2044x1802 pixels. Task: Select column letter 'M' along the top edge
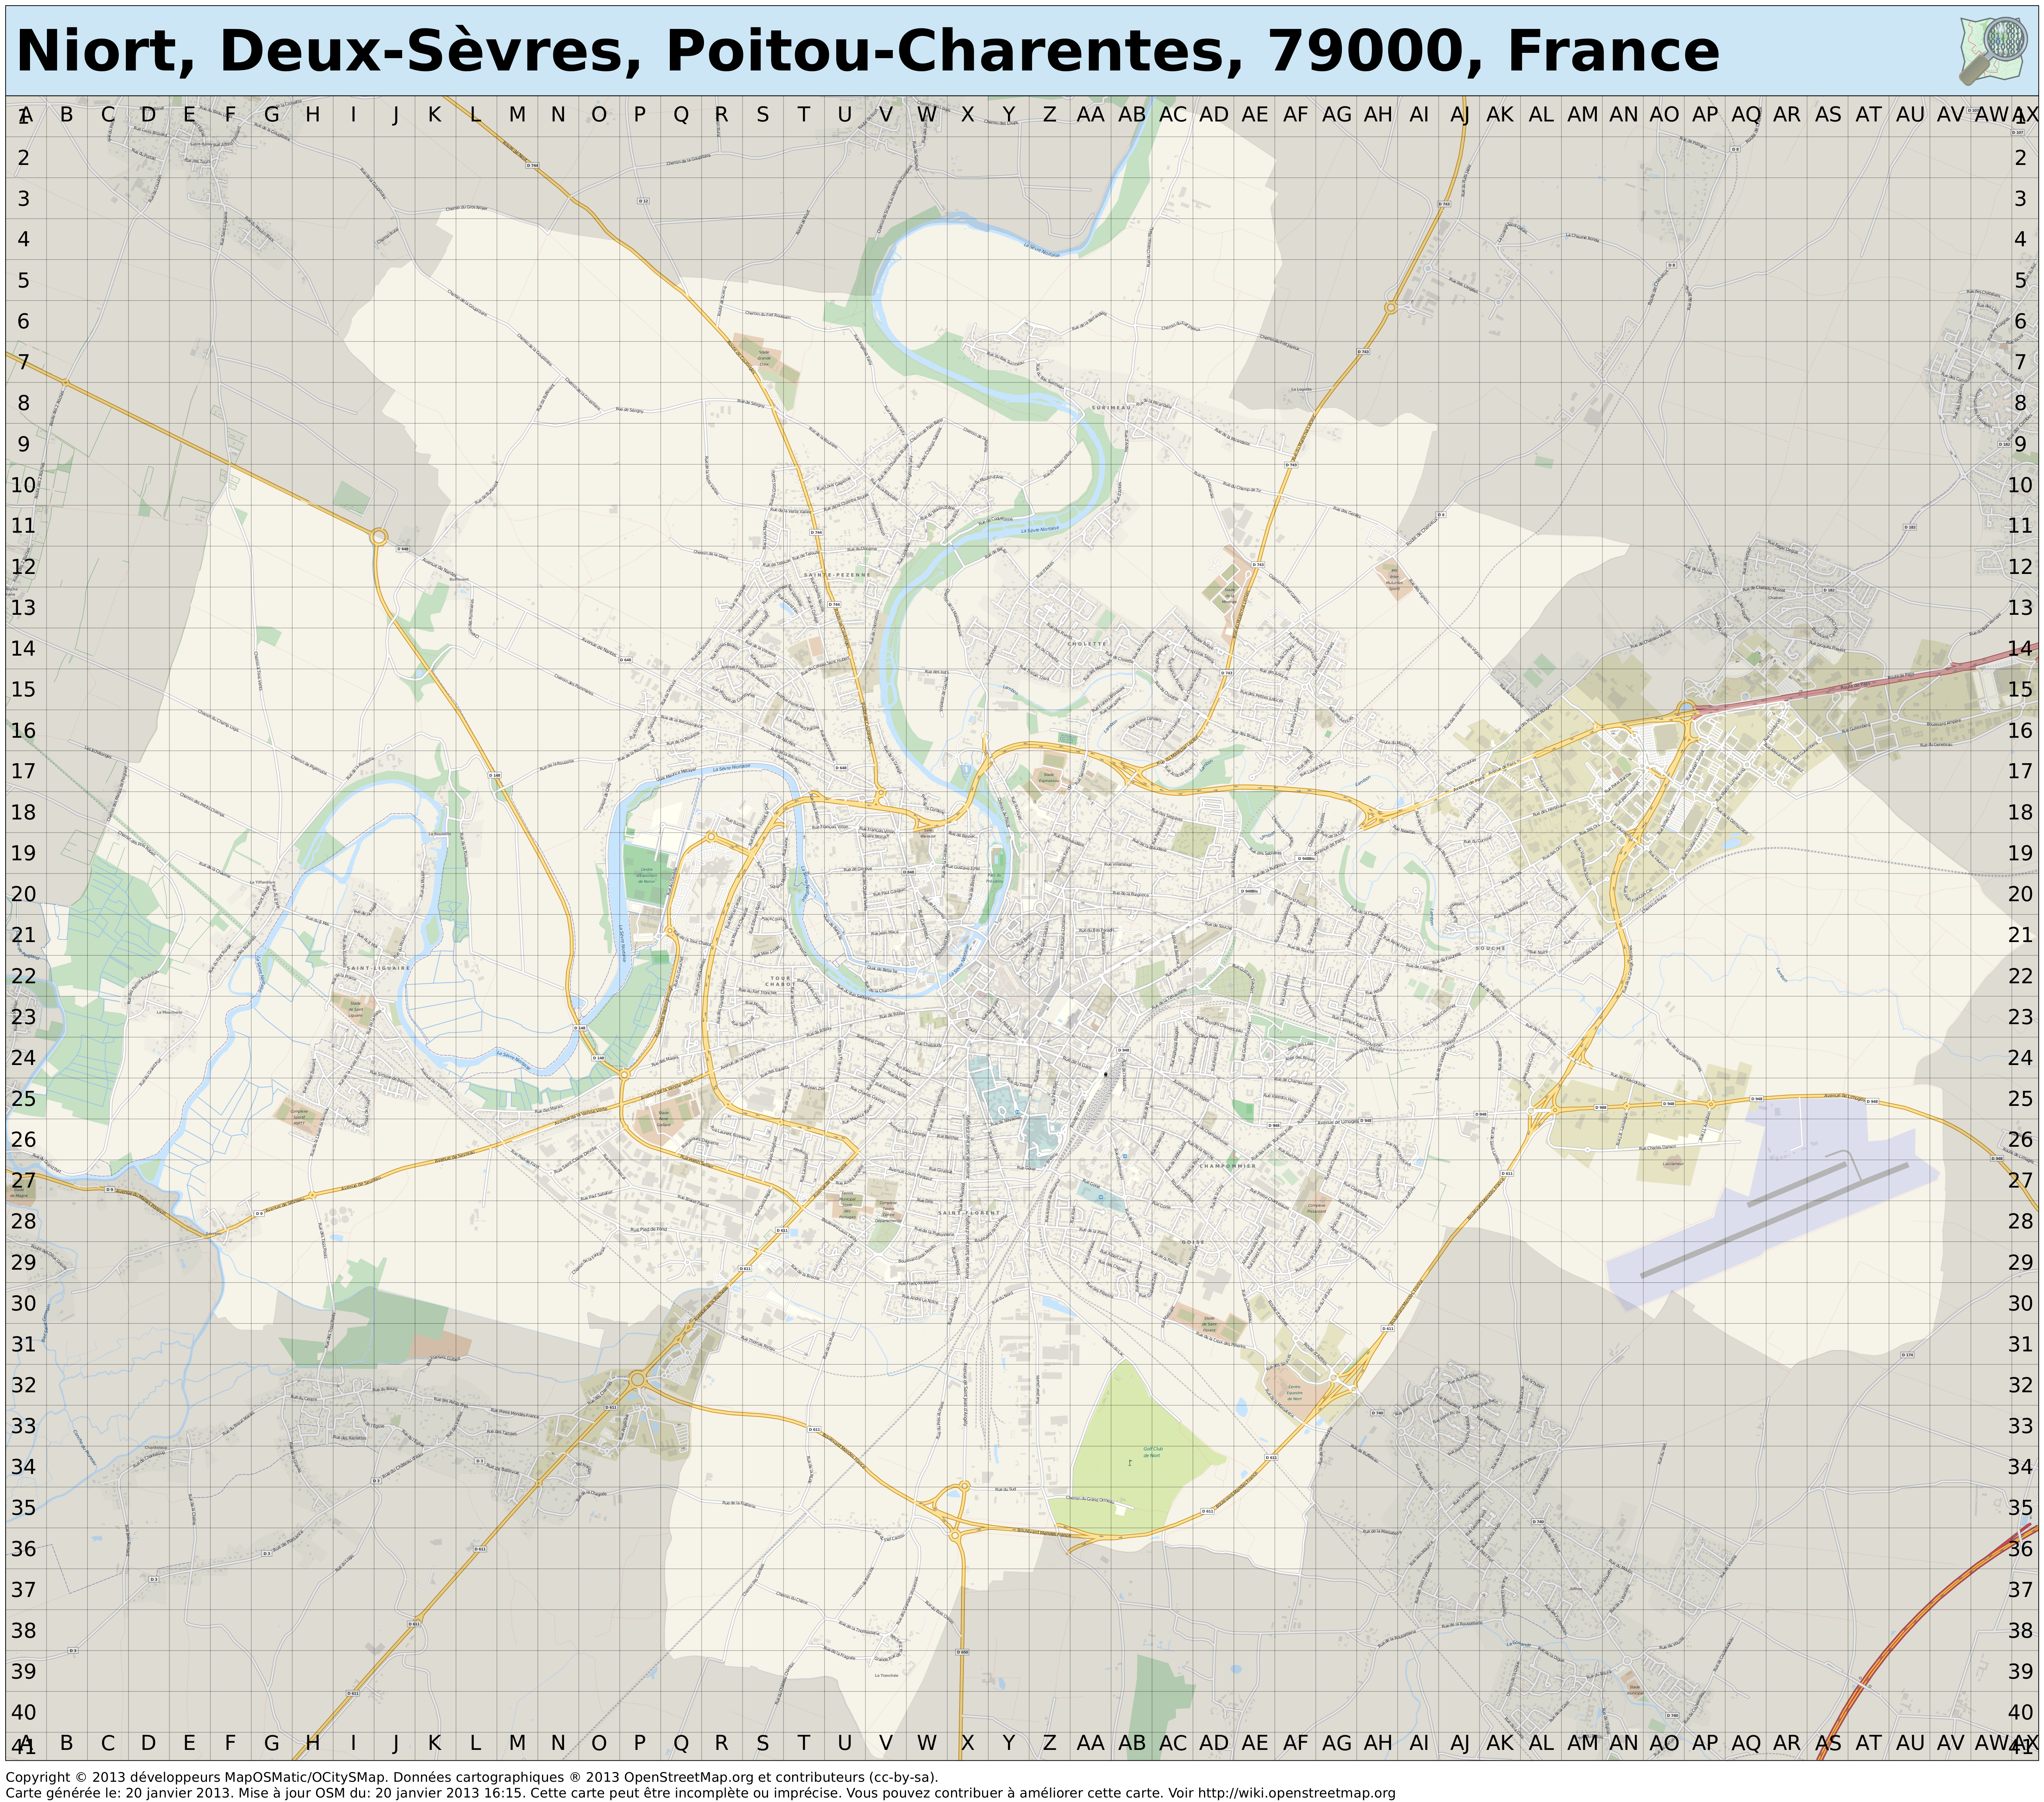pos(517,115)
